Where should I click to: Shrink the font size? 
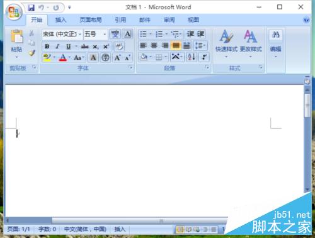tap(128, 57)
